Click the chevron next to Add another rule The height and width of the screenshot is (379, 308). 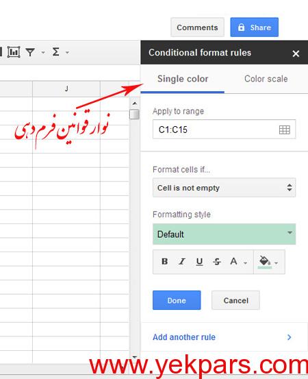click(x=290, y=337)
